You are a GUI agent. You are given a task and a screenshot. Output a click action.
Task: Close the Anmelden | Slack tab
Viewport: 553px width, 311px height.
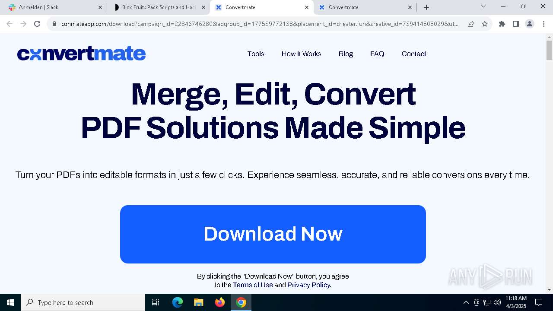[x=100, y=7]
